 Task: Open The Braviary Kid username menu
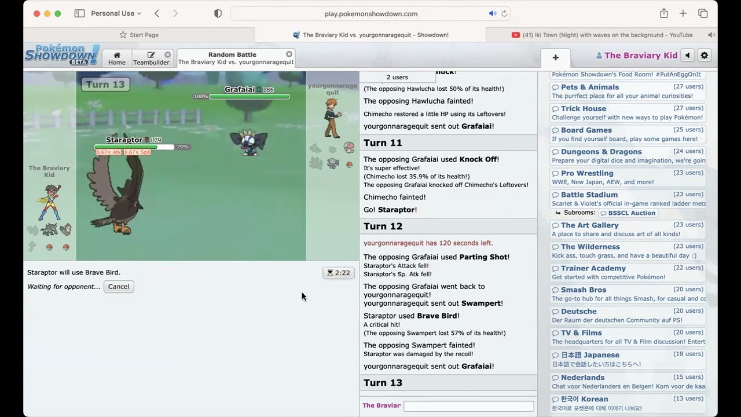[x=636, y=56]
